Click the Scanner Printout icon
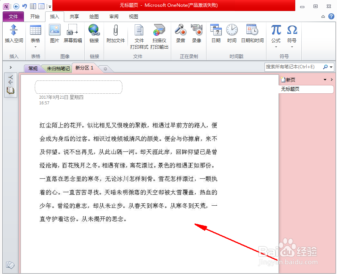Image resolution: width=337 pixels, height=274 pixels. point(159,30)
